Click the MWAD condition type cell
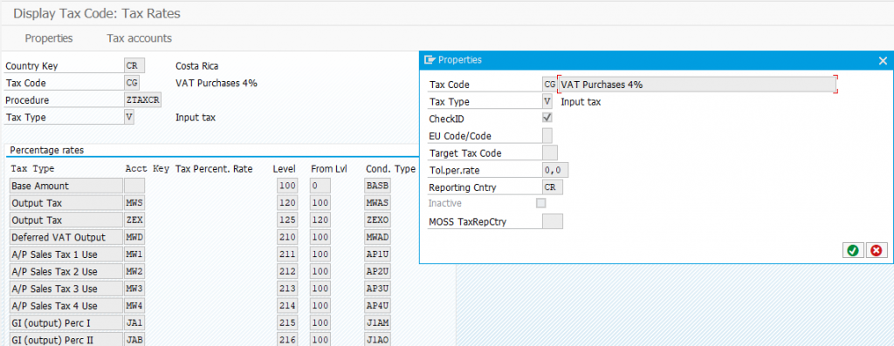This screenshot has height=346, width=894. point(377,237)
